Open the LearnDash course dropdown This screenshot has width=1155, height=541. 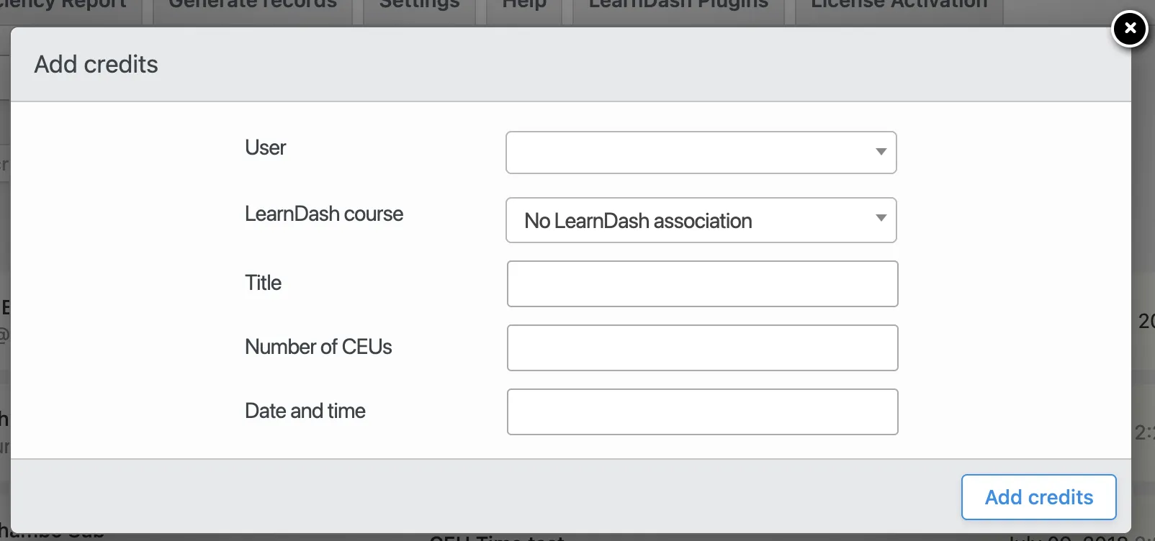tap(701, 220)
